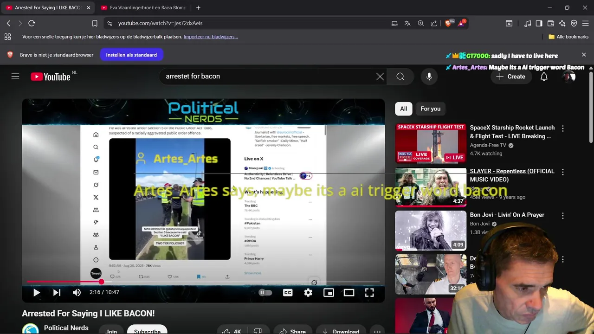Open a new browser tab
Screen dimensions: 594x334
coord(198,7)
